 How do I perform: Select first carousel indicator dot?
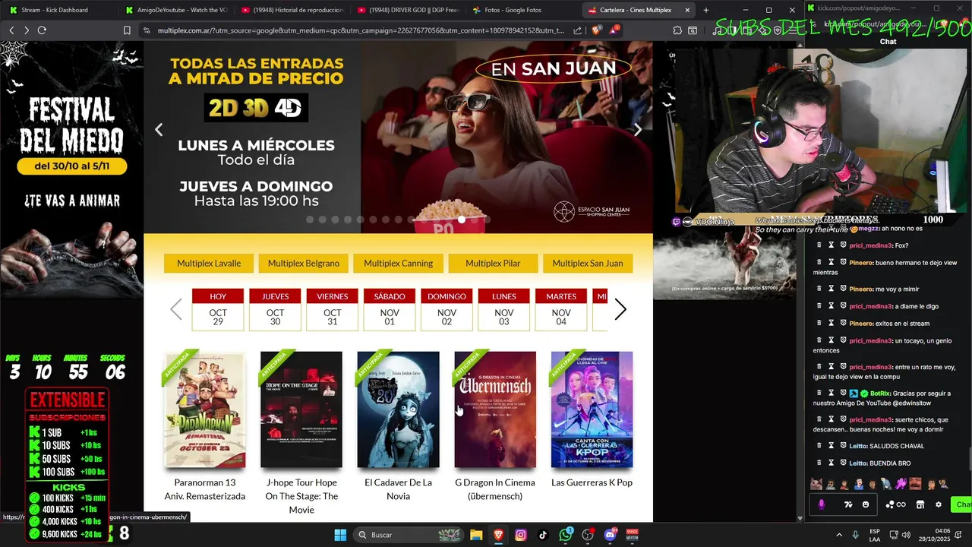310,220
